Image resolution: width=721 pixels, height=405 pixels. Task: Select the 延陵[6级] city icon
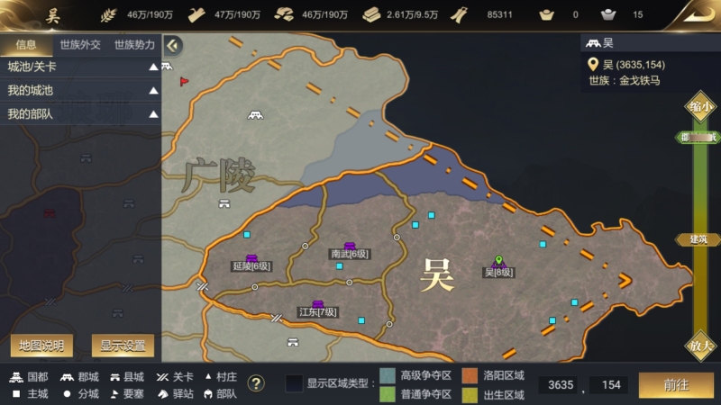pyautogui.click(x=251, y=258)
